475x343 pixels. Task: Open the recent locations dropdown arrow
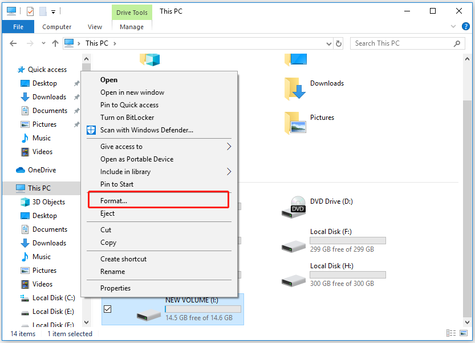coord(43,43)
